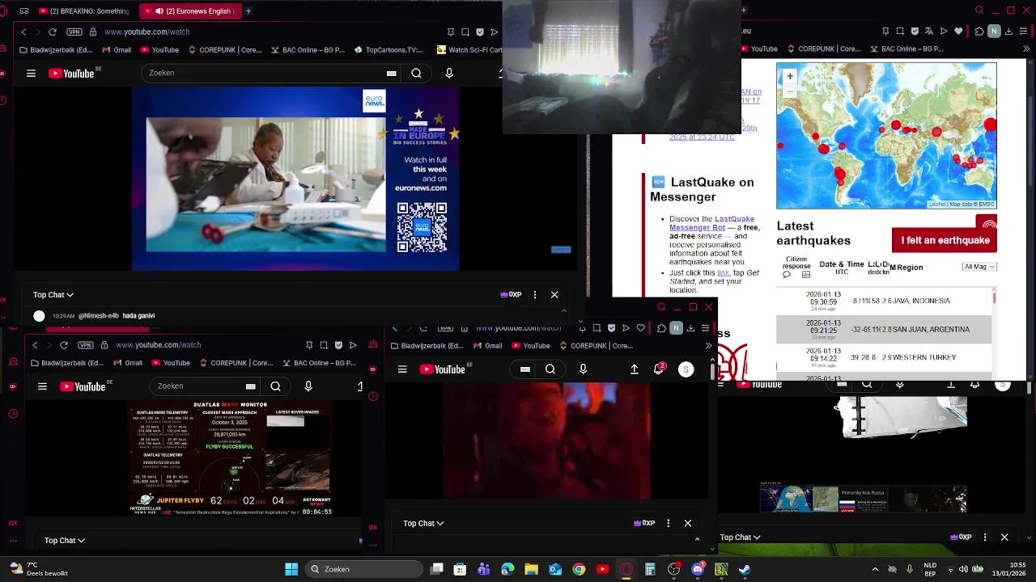Screen dimensions: 1036x582
Task: Click heart favorite icon in bottom-middle browser toolbar
Action: 641,328
